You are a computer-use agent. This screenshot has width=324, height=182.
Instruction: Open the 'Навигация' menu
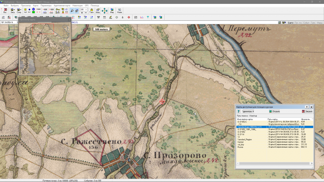point(77,6)
